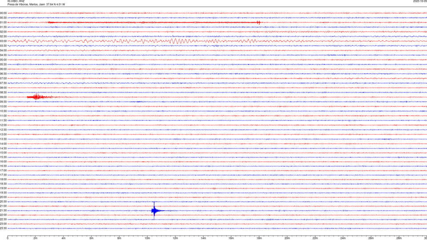Select the 06:00 trace time label
Viewport: 427px width, 240px height.
[x=3, y=69]
